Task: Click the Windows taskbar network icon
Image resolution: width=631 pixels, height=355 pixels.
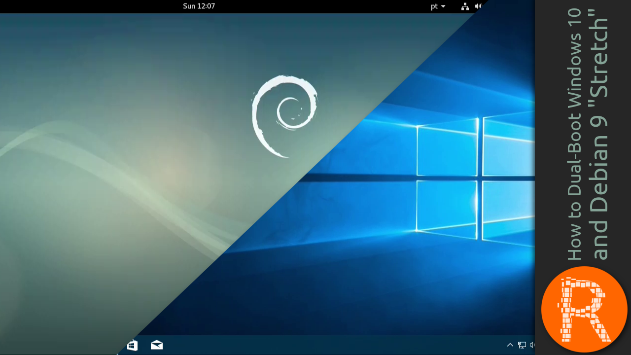Action: tap(522, 345)
